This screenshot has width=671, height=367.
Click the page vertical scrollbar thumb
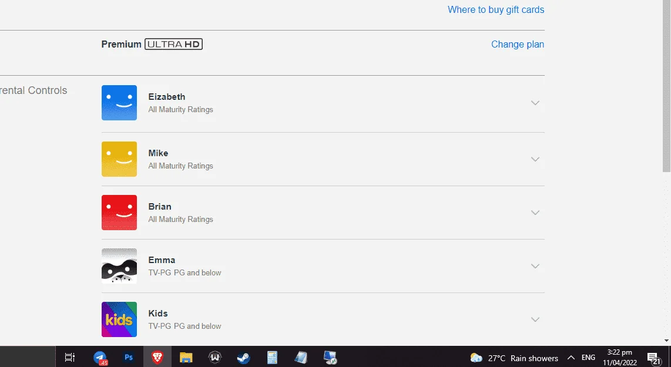(x=666, y=86)
